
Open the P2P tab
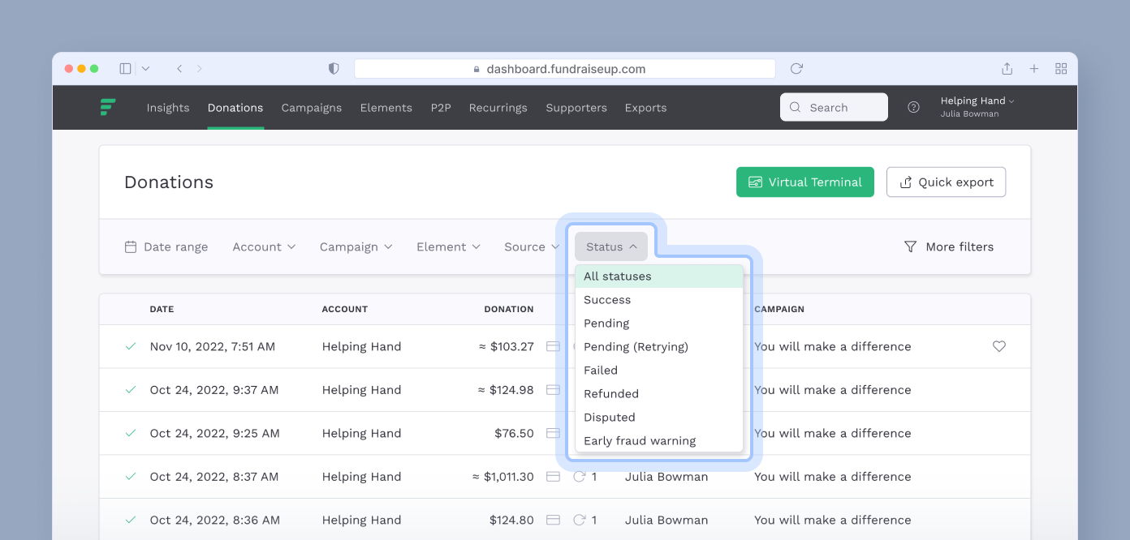coord(441,107)
